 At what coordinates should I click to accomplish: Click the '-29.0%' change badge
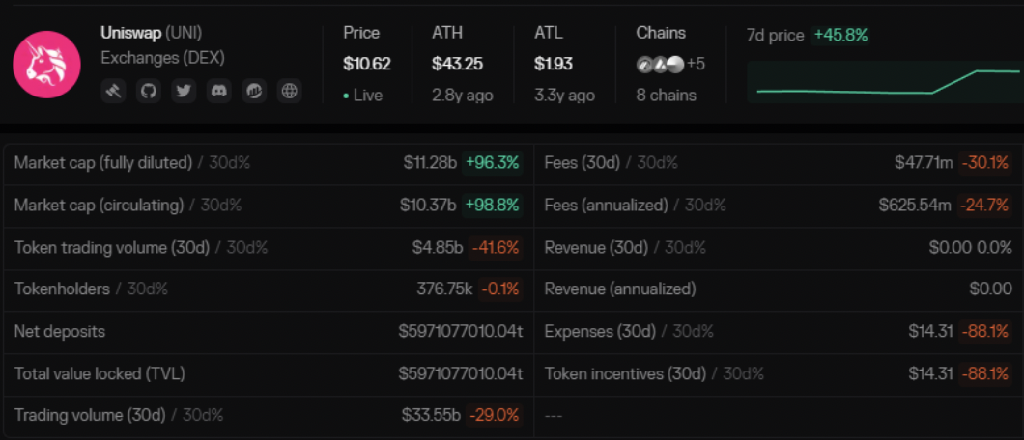point(495,415)
